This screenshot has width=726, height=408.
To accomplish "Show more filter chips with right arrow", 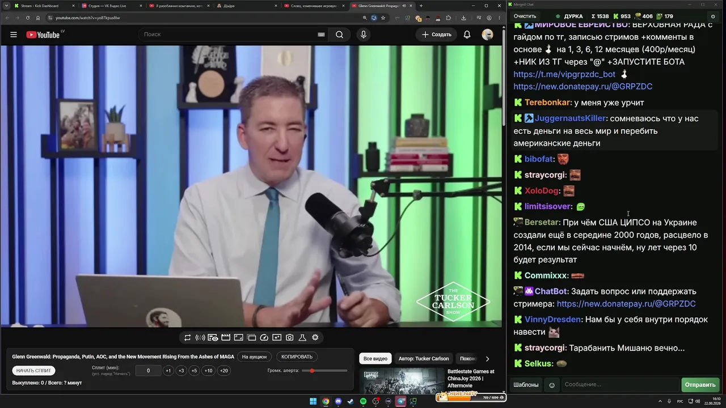I will [487, 359].
